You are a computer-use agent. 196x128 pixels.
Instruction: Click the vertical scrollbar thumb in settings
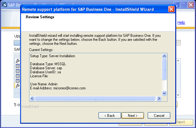(164, 69)
